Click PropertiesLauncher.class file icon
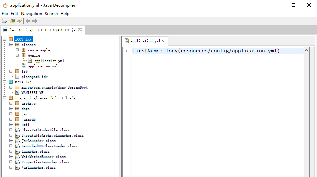317x177 pixels. click(x=17, y=162)
